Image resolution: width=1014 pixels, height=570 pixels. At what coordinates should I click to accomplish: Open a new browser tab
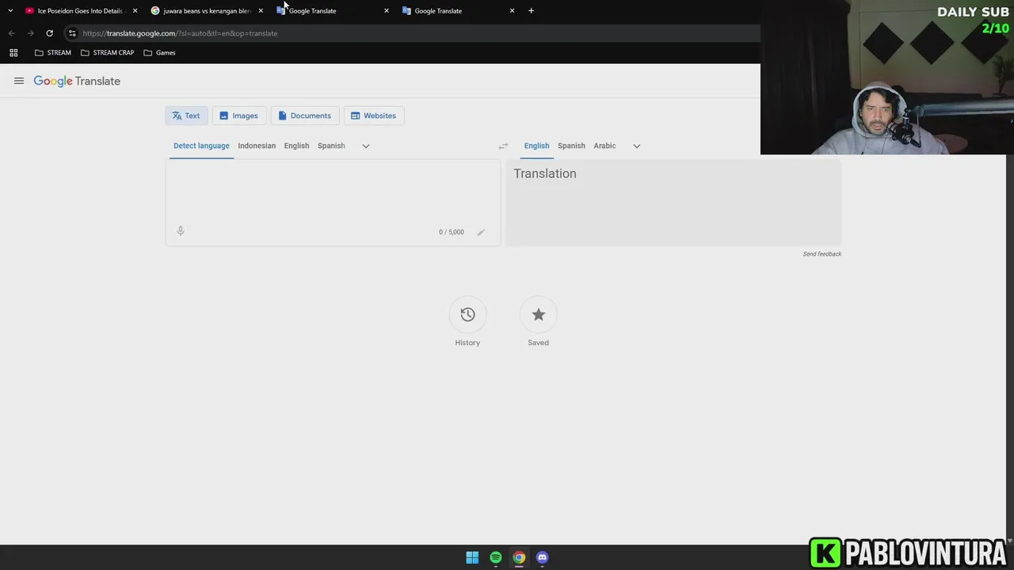(x=531, y=11)
